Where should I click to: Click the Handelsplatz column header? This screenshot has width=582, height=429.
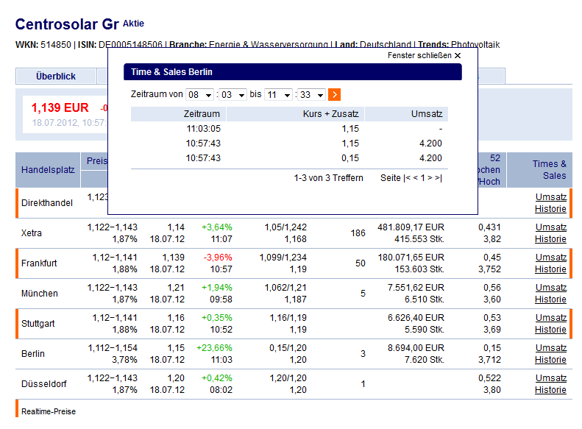coord(48,170)
